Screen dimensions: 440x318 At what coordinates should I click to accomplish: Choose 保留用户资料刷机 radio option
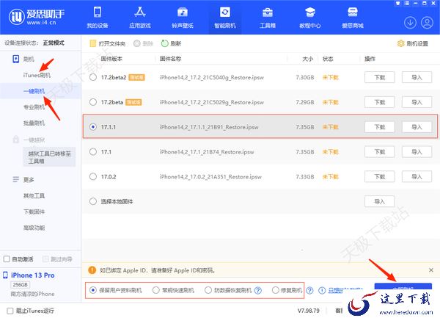(x=93, y=290)
